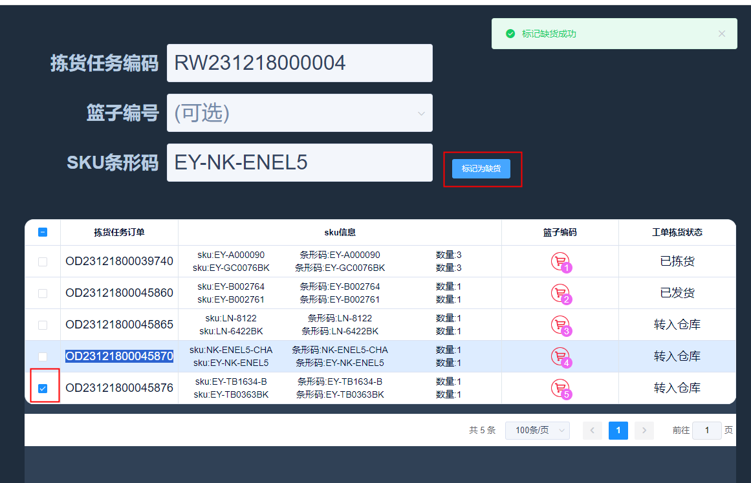This screenshot has height=483, width=751.
Task: Click basket cart icon number 1
Action: pyautogui.click(x=560, y=261)
